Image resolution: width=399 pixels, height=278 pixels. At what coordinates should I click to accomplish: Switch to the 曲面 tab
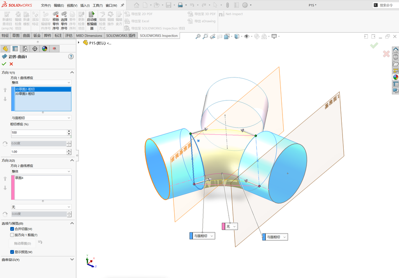26,35
